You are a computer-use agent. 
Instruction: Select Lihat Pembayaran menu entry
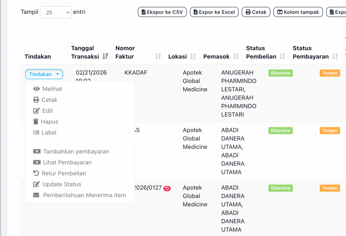(x=67, y=162)
